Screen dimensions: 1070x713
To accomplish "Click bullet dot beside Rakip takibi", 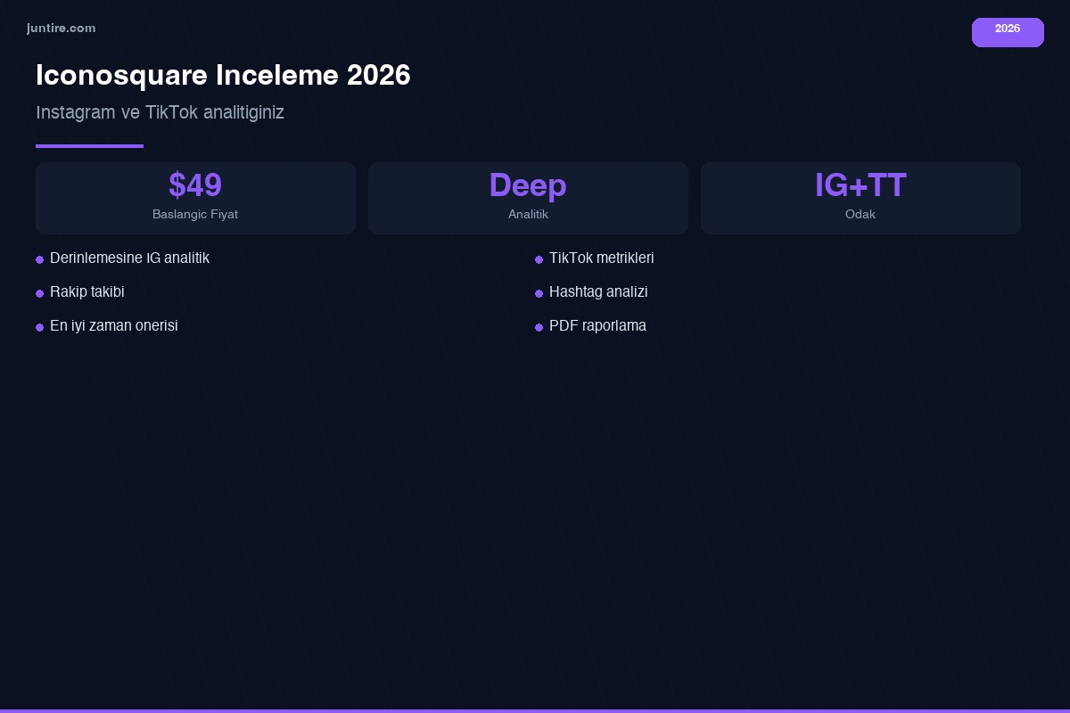I will click(39, 293).
